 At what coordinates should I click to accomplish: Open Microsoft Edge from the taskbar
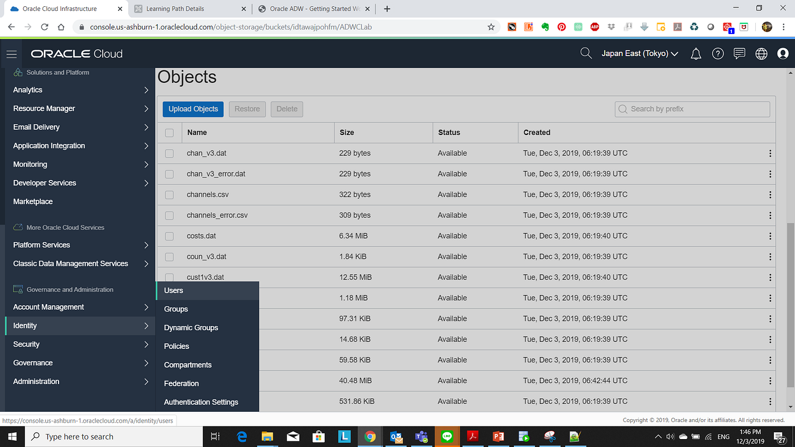click(241, 436)
